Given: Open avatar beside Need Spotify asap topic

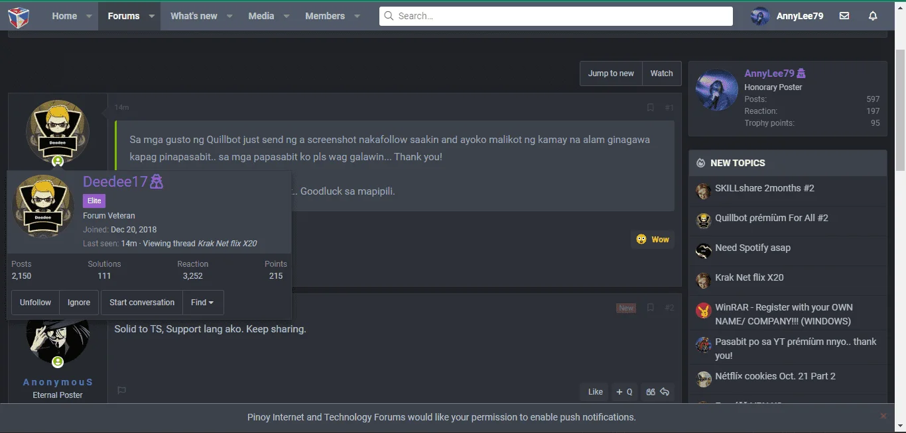Looking at the screenshot, I should [x=704, y=251].
